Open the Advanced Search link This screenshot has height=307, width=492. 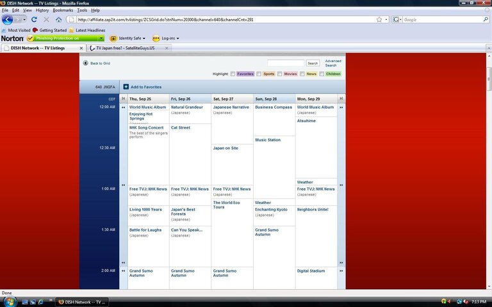(x=333, y=63)
